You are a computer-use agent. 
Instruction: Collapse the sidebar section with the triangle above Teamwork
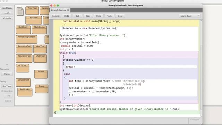pos(7,65)
